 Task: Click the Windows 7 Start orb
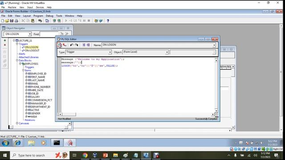click(5, 143)
